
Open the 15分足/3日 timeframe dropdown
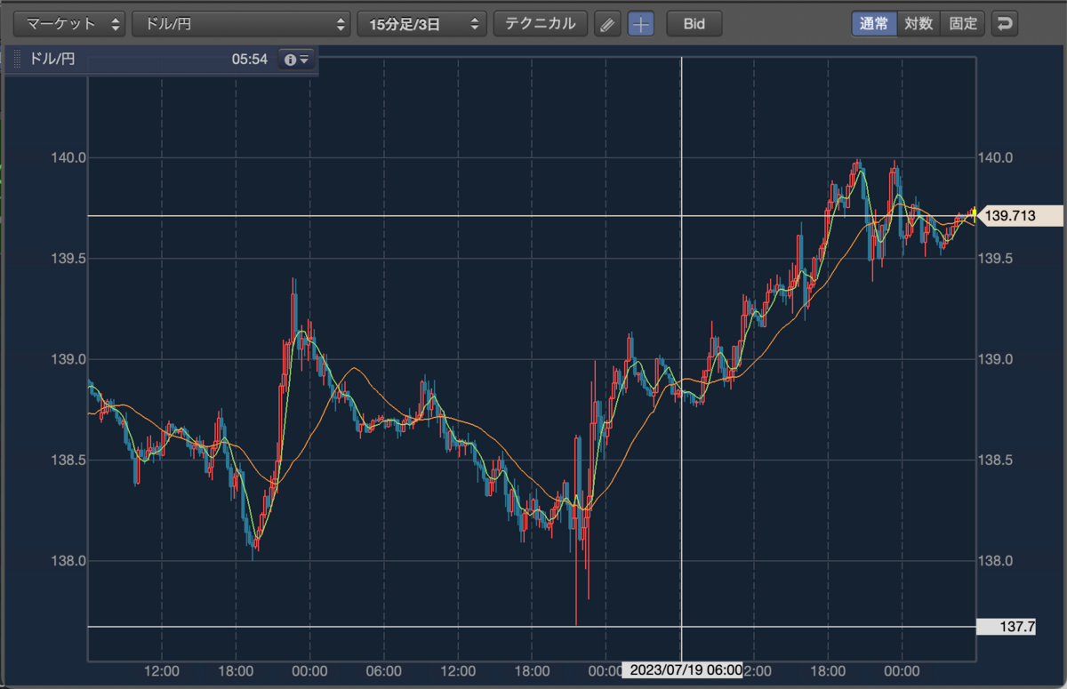click(x=422, y=24)
